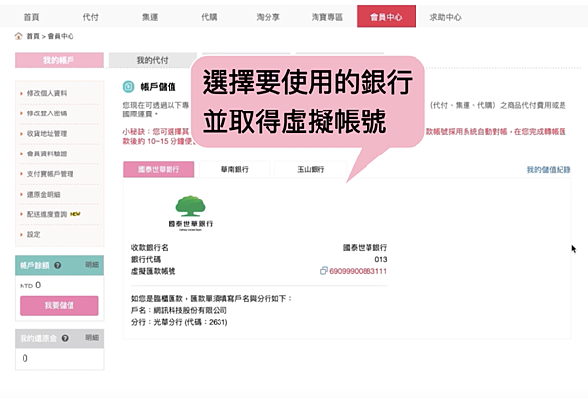Open 配送進度查詢 in sidebar
This screenshot has width=588, height=398.
tap(47, 214)
